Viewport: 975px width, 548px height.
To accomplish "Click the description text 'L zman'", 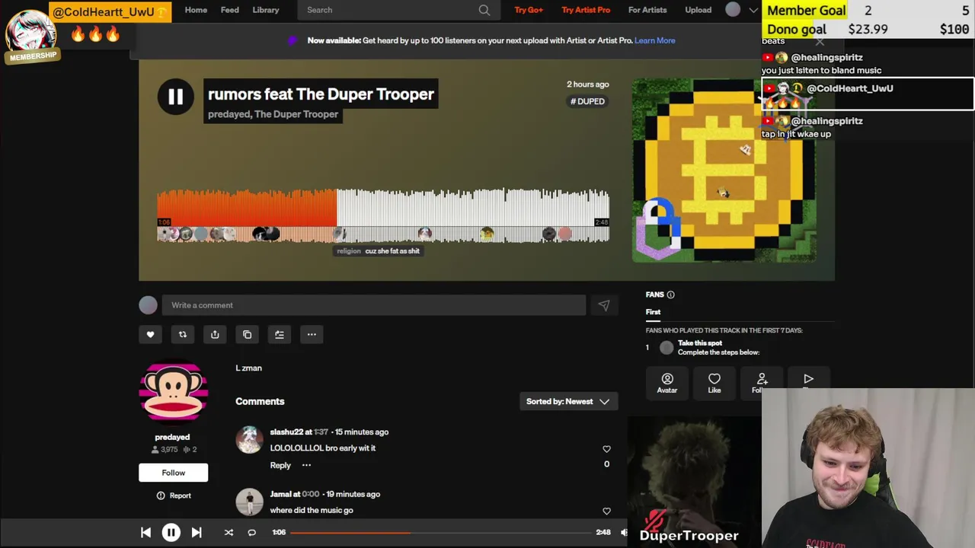I will coord(248,368).
